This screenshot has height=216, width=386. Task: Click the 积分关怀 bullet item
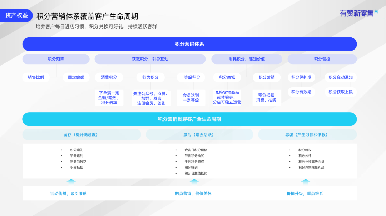(305, 156)
